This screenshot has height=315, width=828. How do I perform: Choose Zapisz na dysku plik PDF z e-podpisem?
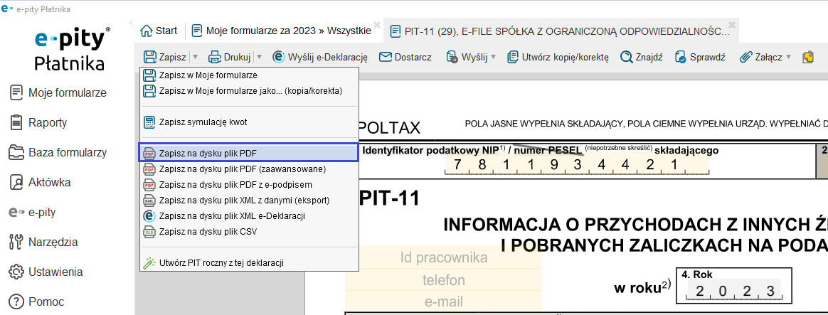coord(249,185)
